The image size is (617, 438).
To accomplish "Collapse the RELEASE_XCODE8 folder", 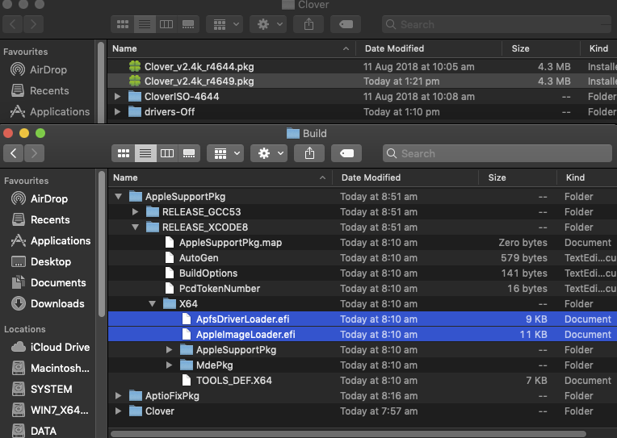I will coord(135,227).
